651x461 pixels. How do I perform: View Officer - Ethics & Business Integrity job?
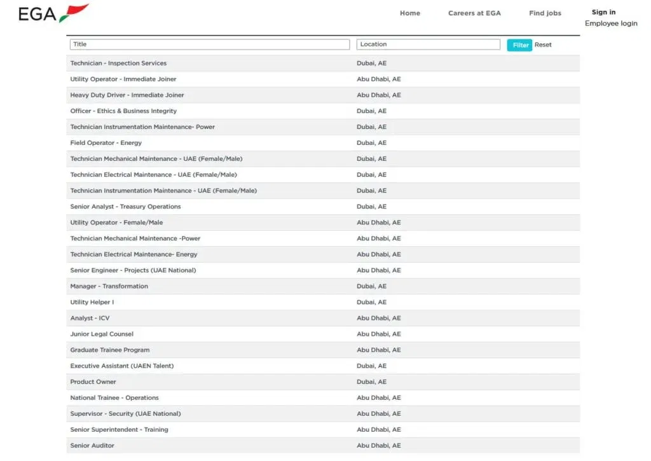[123, 111]
